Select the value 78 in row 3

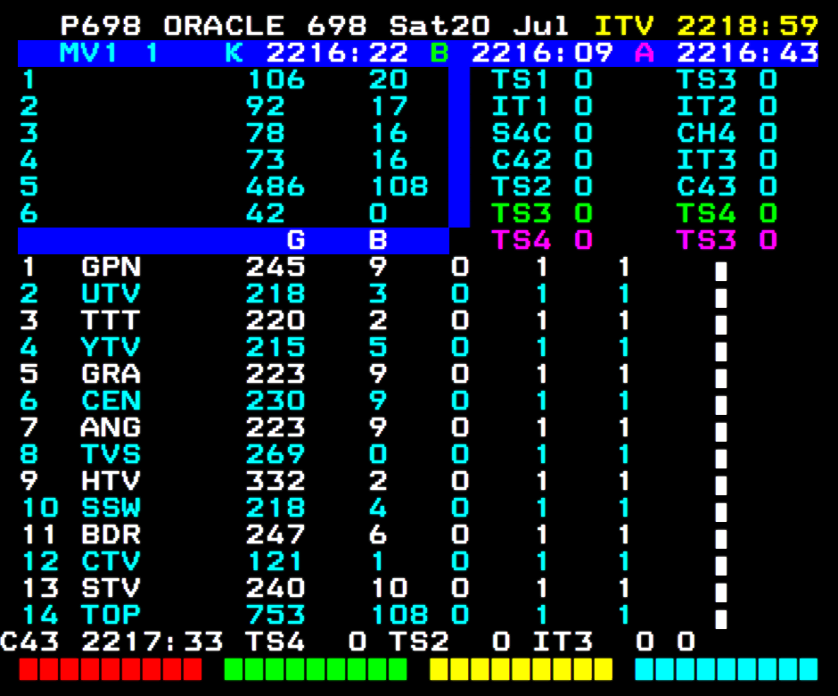[x=266, y=133]
